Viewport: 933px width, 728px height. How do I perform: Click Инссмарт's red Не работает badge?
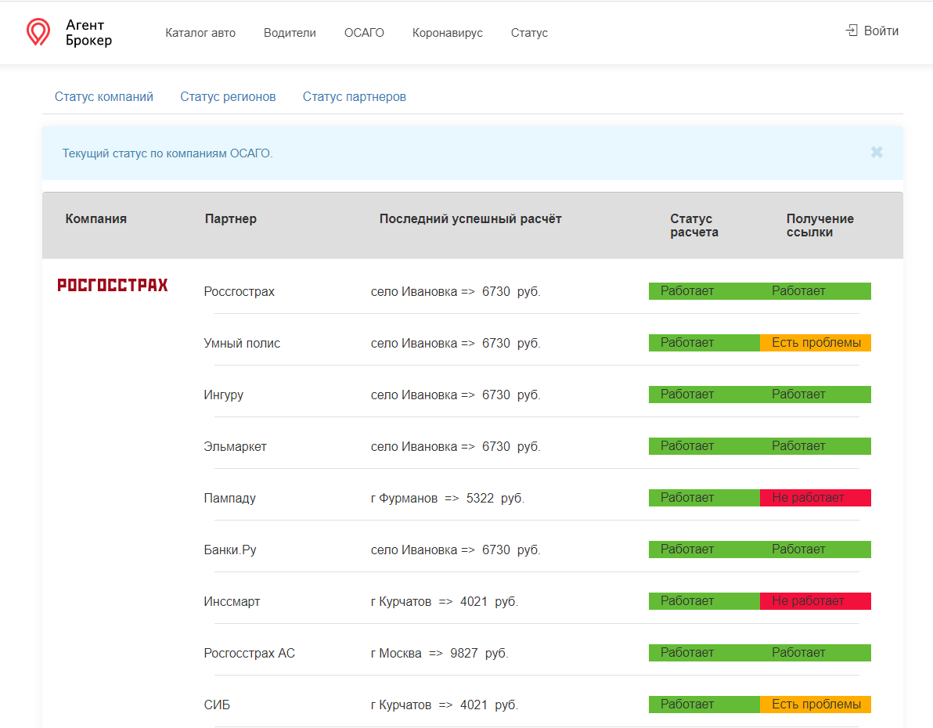tap(815, 601)
